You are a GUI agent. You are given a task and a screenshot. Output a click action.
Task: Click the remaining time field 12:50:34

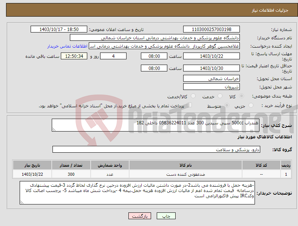click(x=74, y=56)
